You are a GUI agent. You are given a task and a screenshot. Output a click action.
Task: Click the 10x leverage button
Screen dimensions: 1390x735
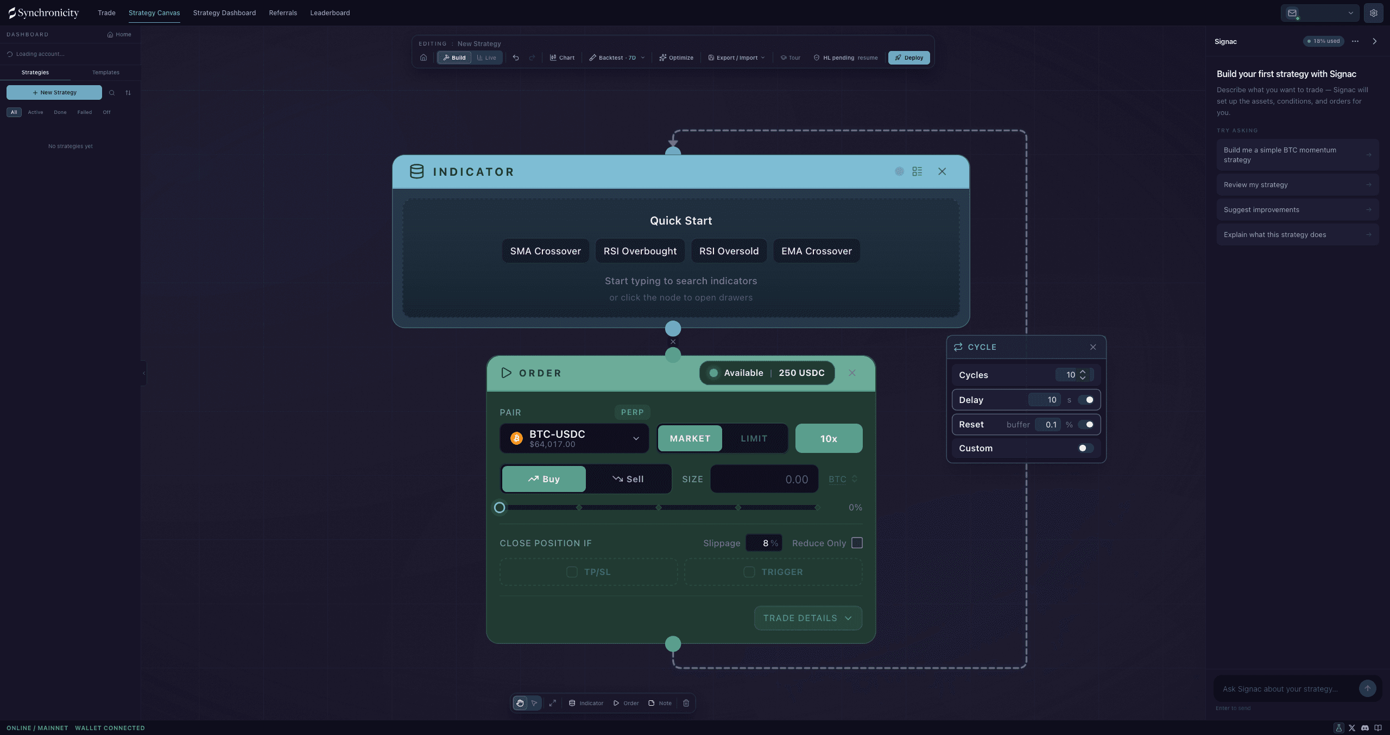829,438
